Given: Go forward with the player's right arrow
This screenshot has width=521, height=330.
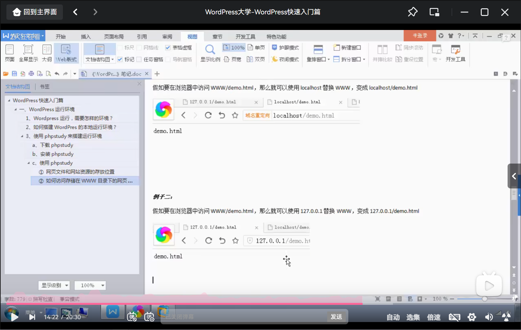Looking at the screenshot, I should coord(95,12).
